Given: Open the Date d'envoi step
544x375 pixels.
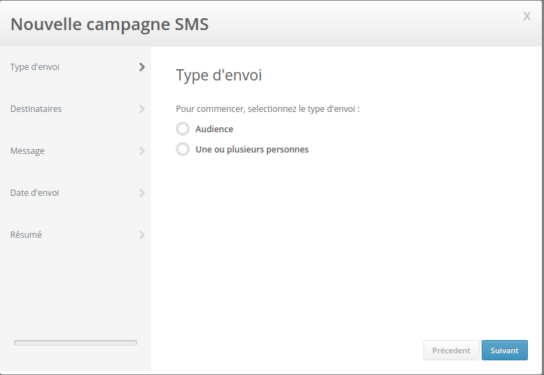Looking at the screenshot, I should click(35, 193).
